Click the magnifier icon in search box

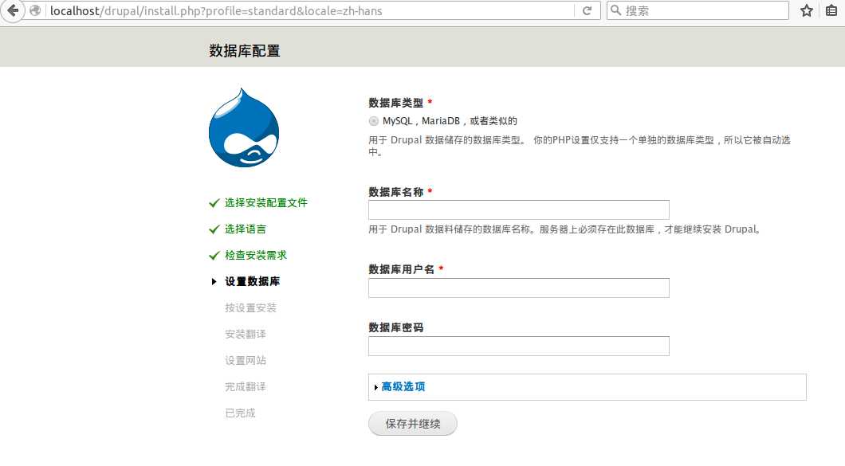pyautogui.click(x=616, y=10)
